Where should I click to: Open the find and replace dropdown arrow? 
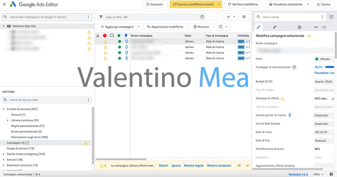tap(226, 27)
